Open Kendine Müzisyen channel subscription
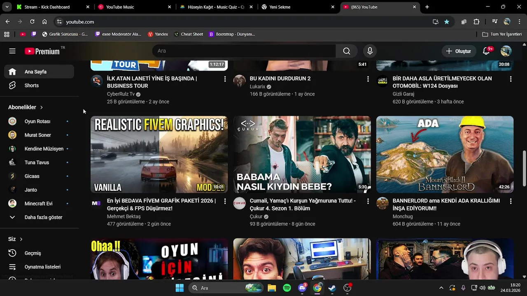The image size is (527, 296). 39,149
